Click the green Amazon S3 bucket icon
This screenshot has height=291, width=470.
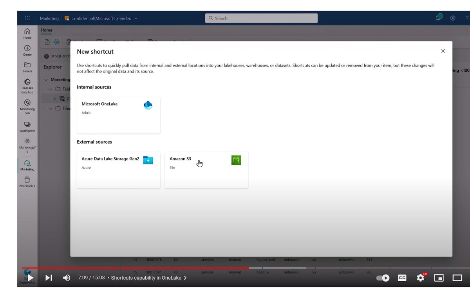pos(236,160)
